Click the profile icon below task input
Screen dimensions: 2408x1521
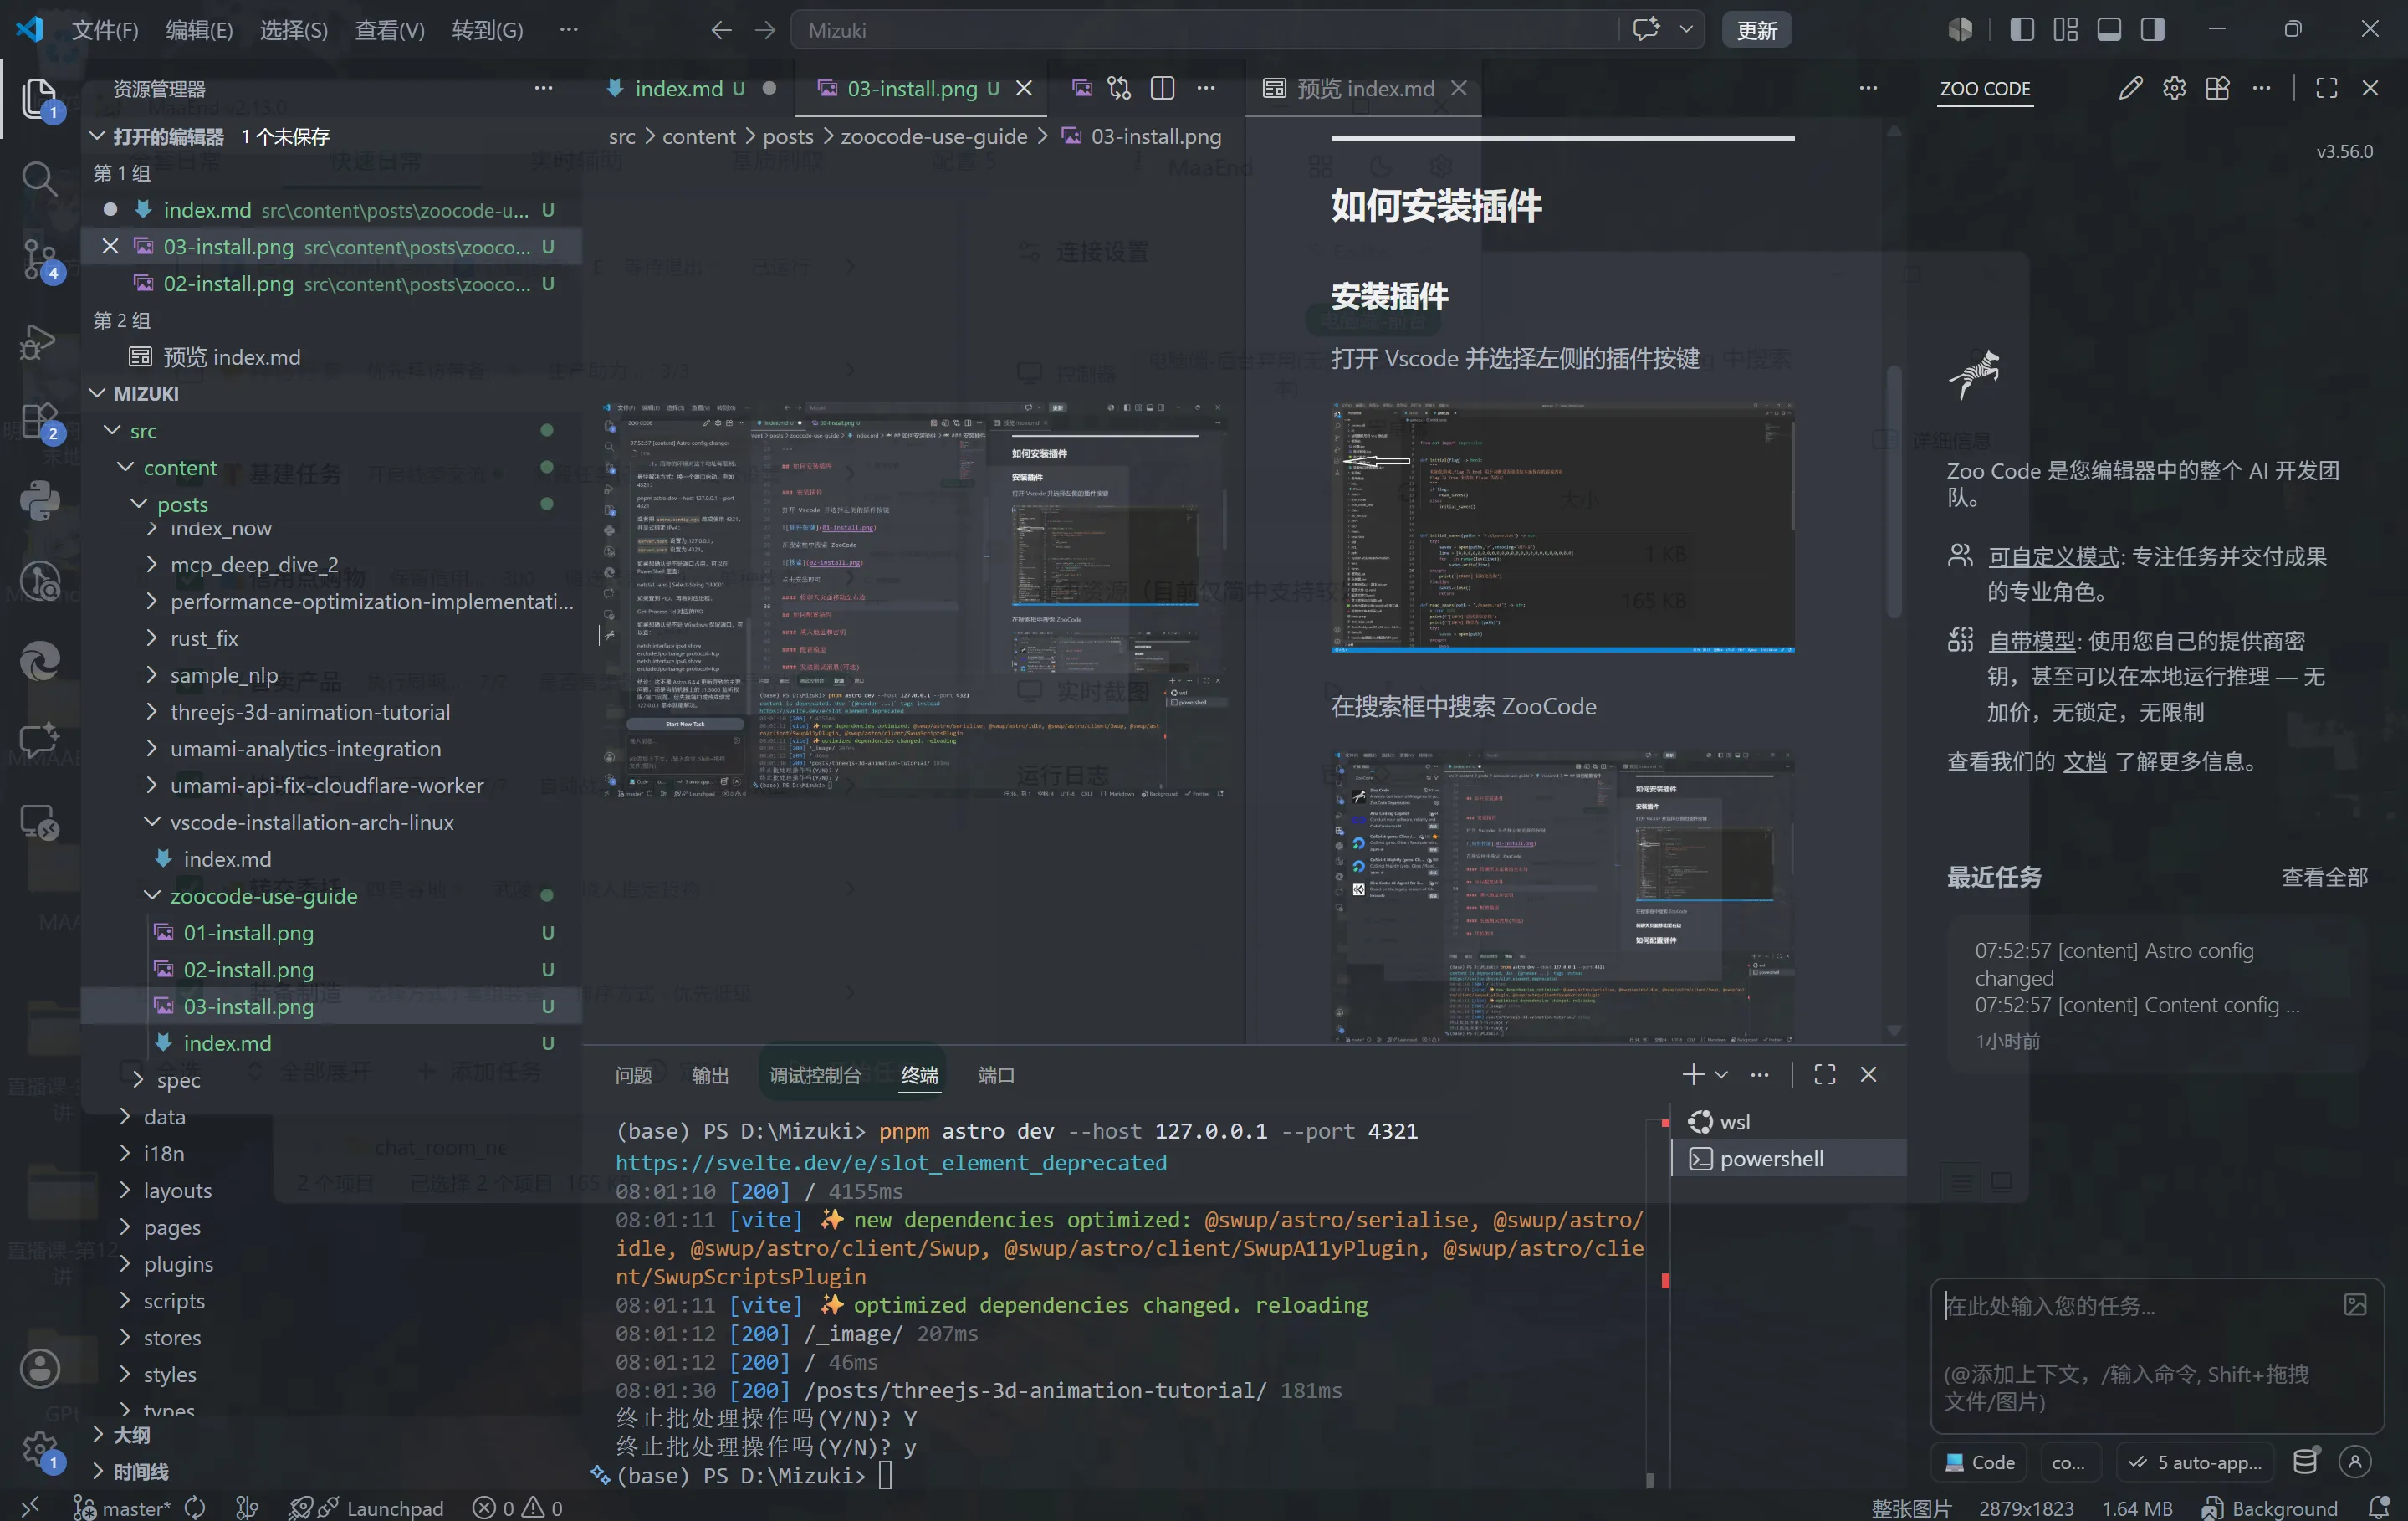coord(2355,1461)
